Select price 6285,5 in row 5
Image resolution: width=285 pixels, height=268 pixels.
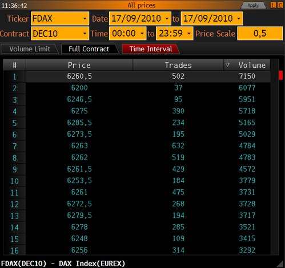[x=79, y=123]
